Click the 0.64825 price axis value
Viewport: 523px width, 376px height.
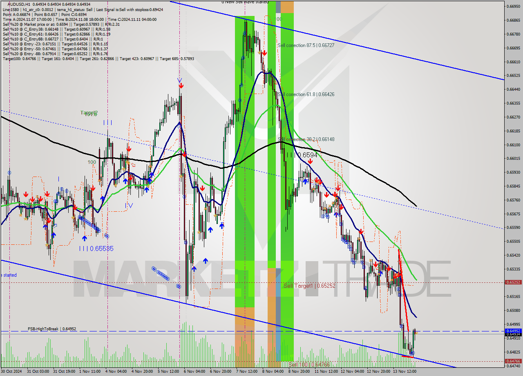coord(513,352)
